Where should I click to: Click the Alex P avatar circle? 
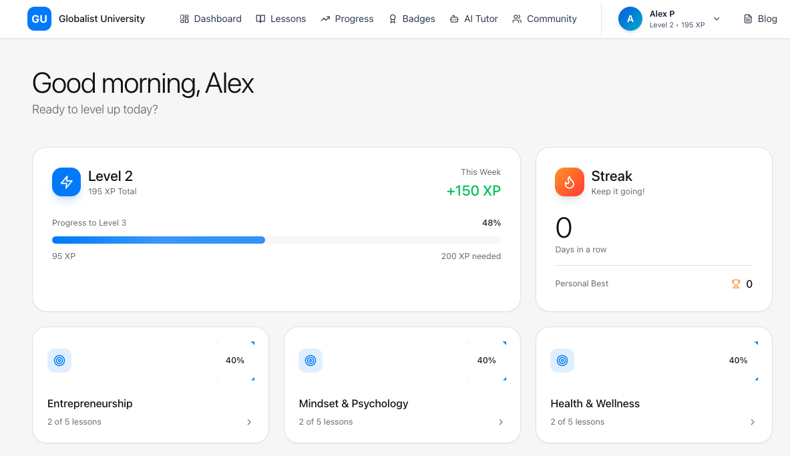pyautogui.click(x=630, y=19)
